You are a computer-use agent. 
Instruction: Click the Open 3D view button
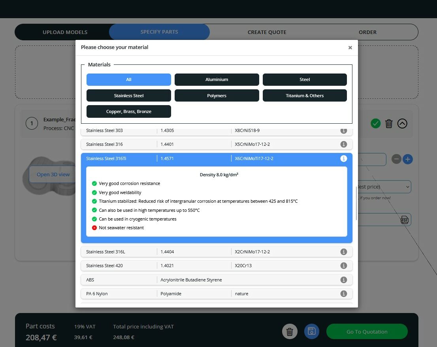pyautogui.click(x=53, y=174)
